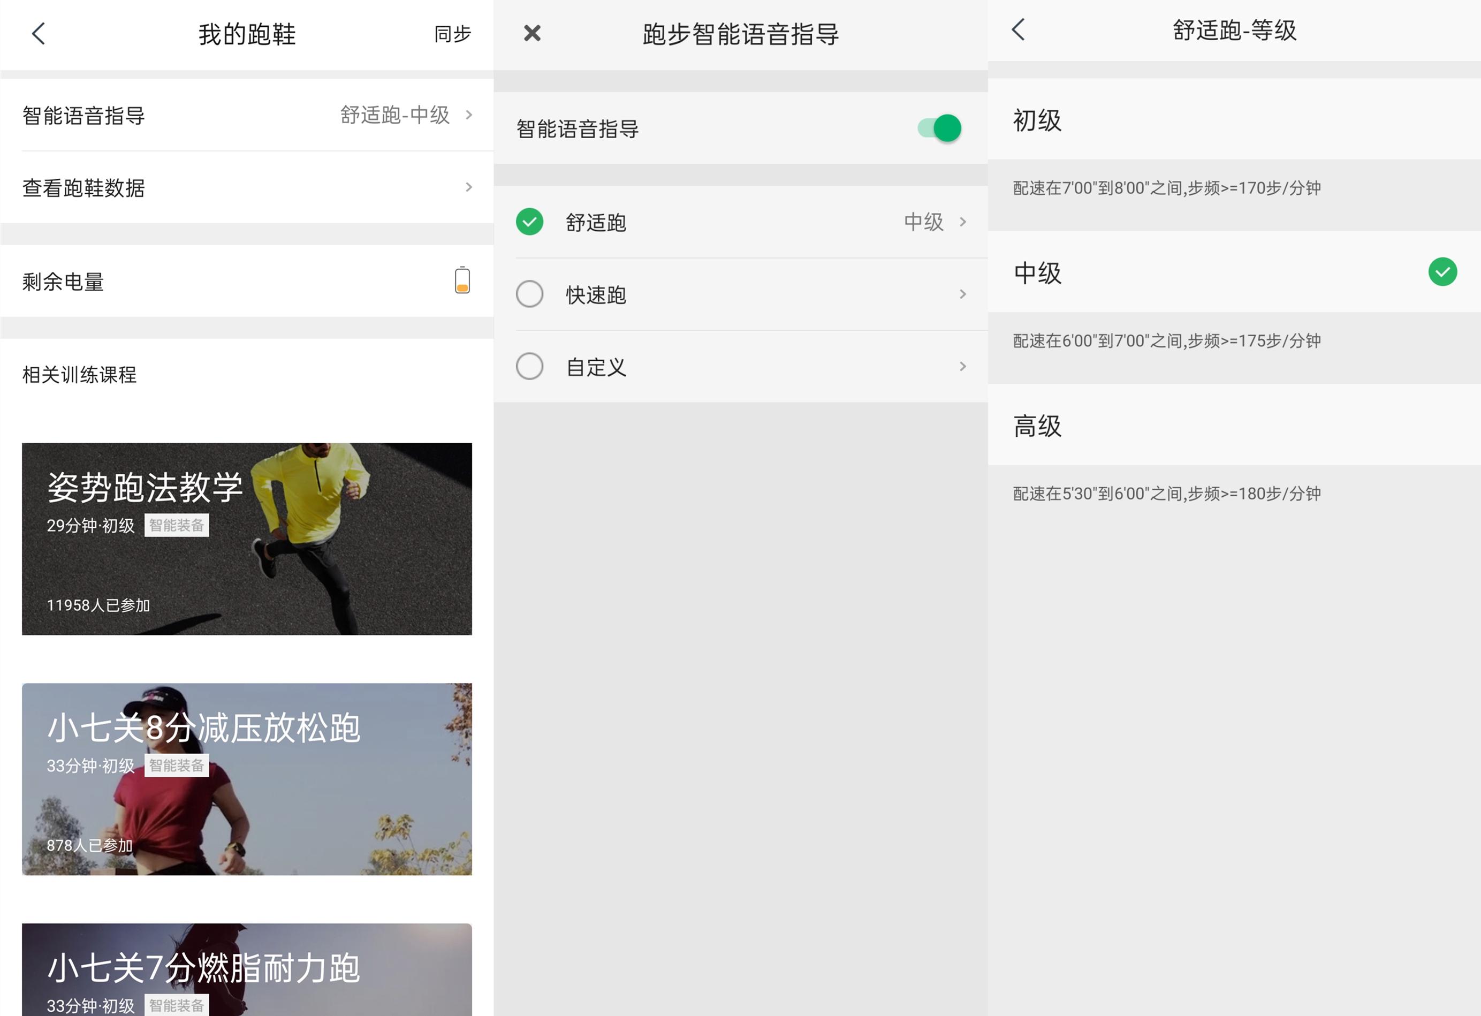Click the battery icon for 剩余电量
1481x1016 pixels.
pyautogui.click(x=461, y=280)
